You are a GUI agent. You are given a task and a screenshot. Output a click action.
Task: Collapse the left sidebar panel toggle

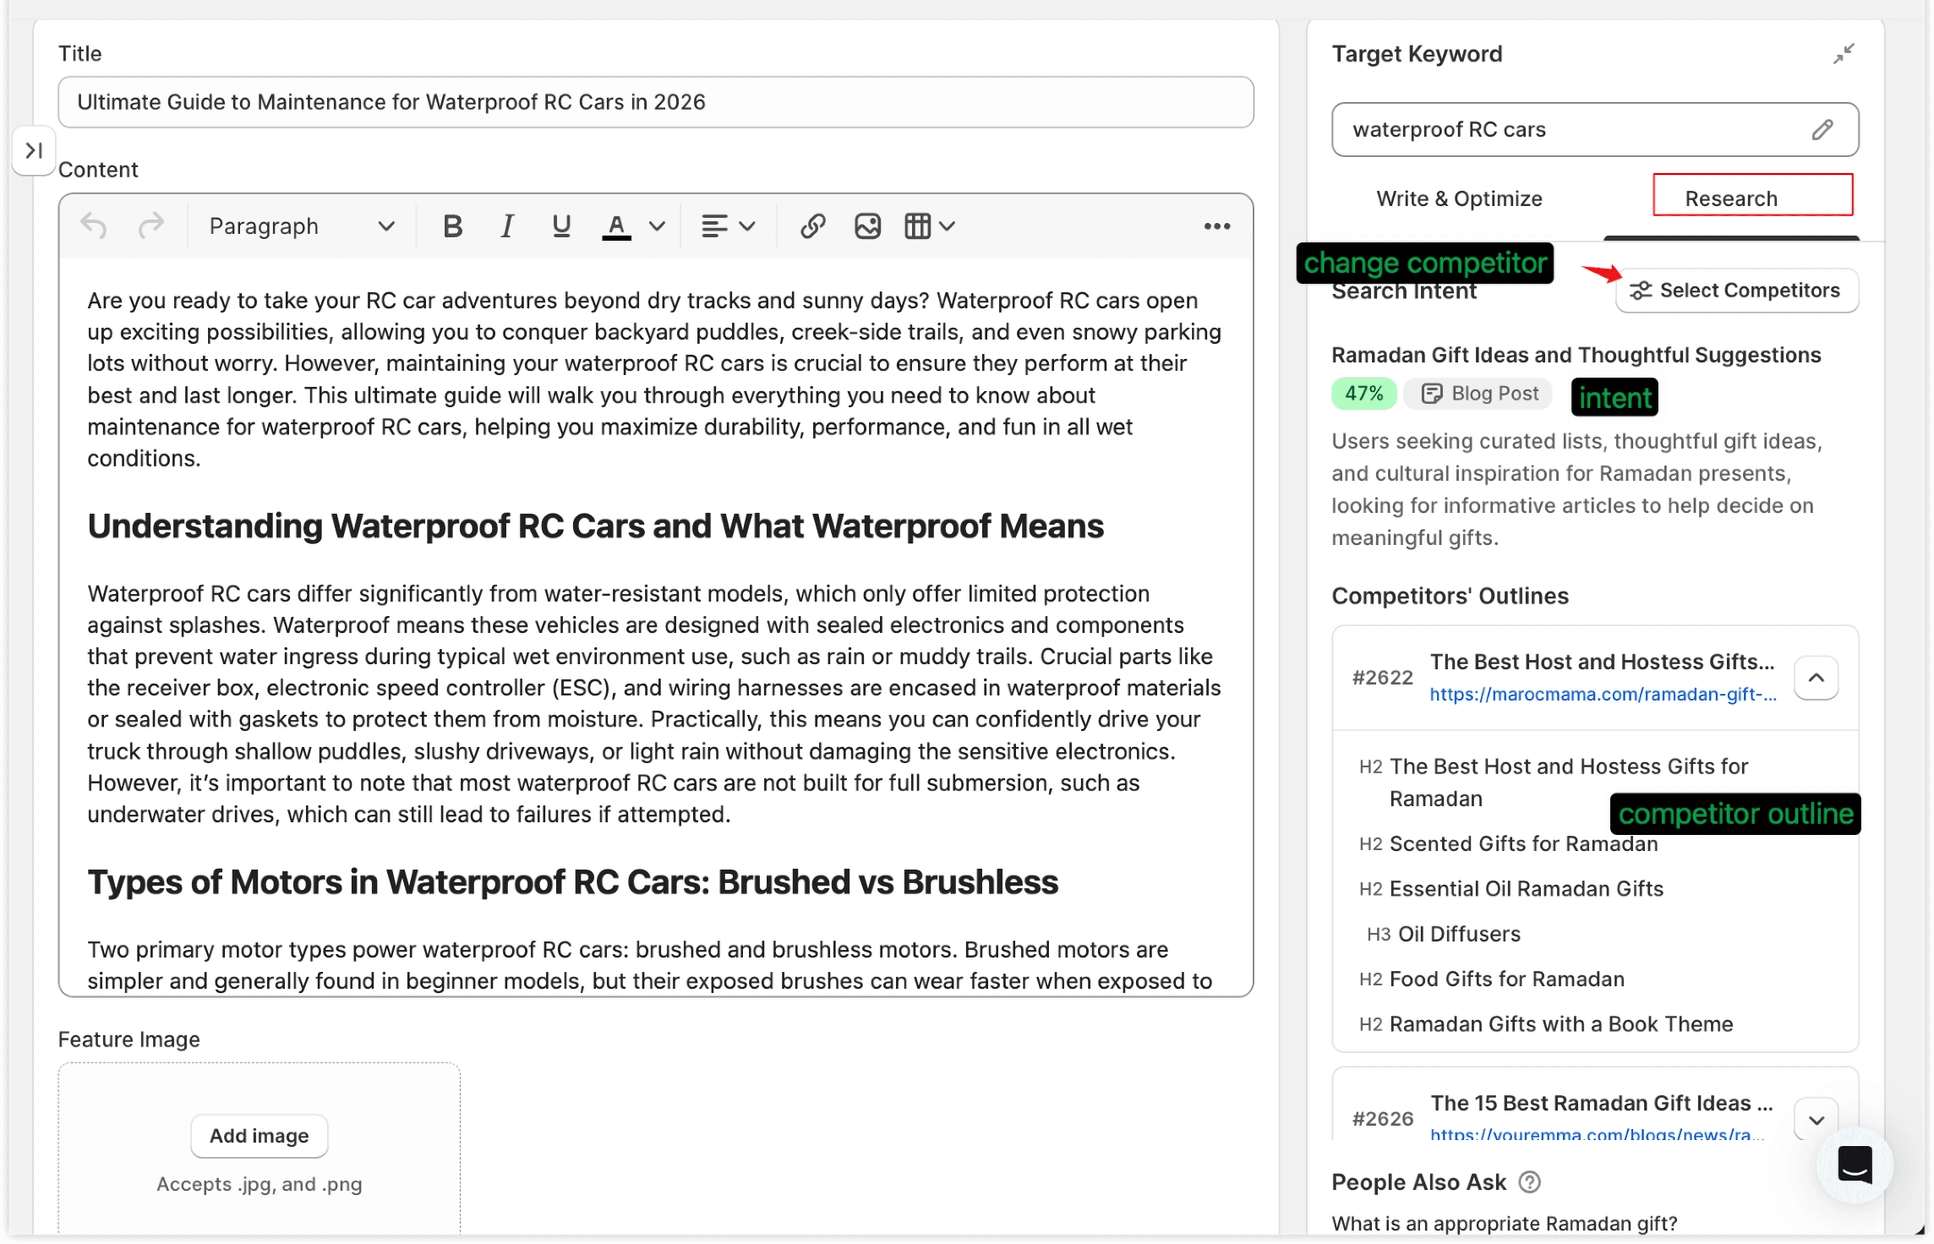pos(33,150)
